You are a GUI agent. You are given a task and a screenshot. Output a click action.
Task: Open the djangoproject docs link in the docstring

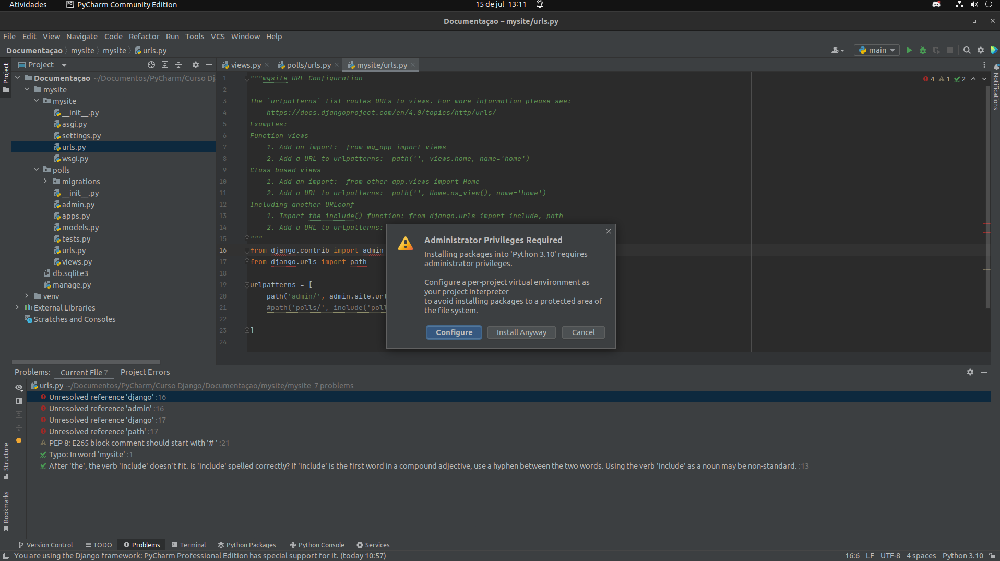(381, 113)
